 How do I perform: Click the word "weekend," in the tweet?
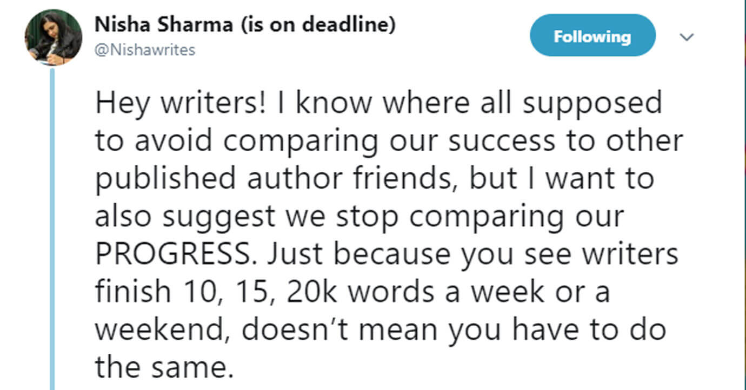161,330
